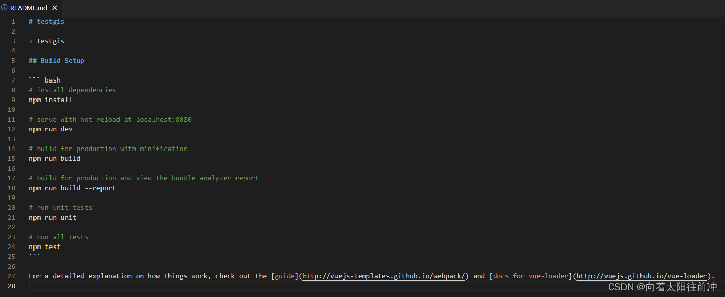Click the 'npm run dev' line
This screenshot has height=297, width=725.
[x=50, y=129]
